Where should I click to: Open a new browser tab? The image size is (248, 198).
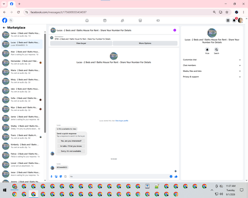pos(19,4)
